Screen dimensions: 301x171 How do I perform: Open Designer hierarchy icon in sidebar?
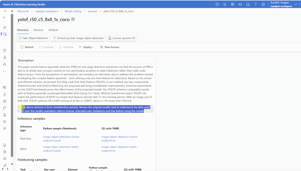tap(5, 64)
